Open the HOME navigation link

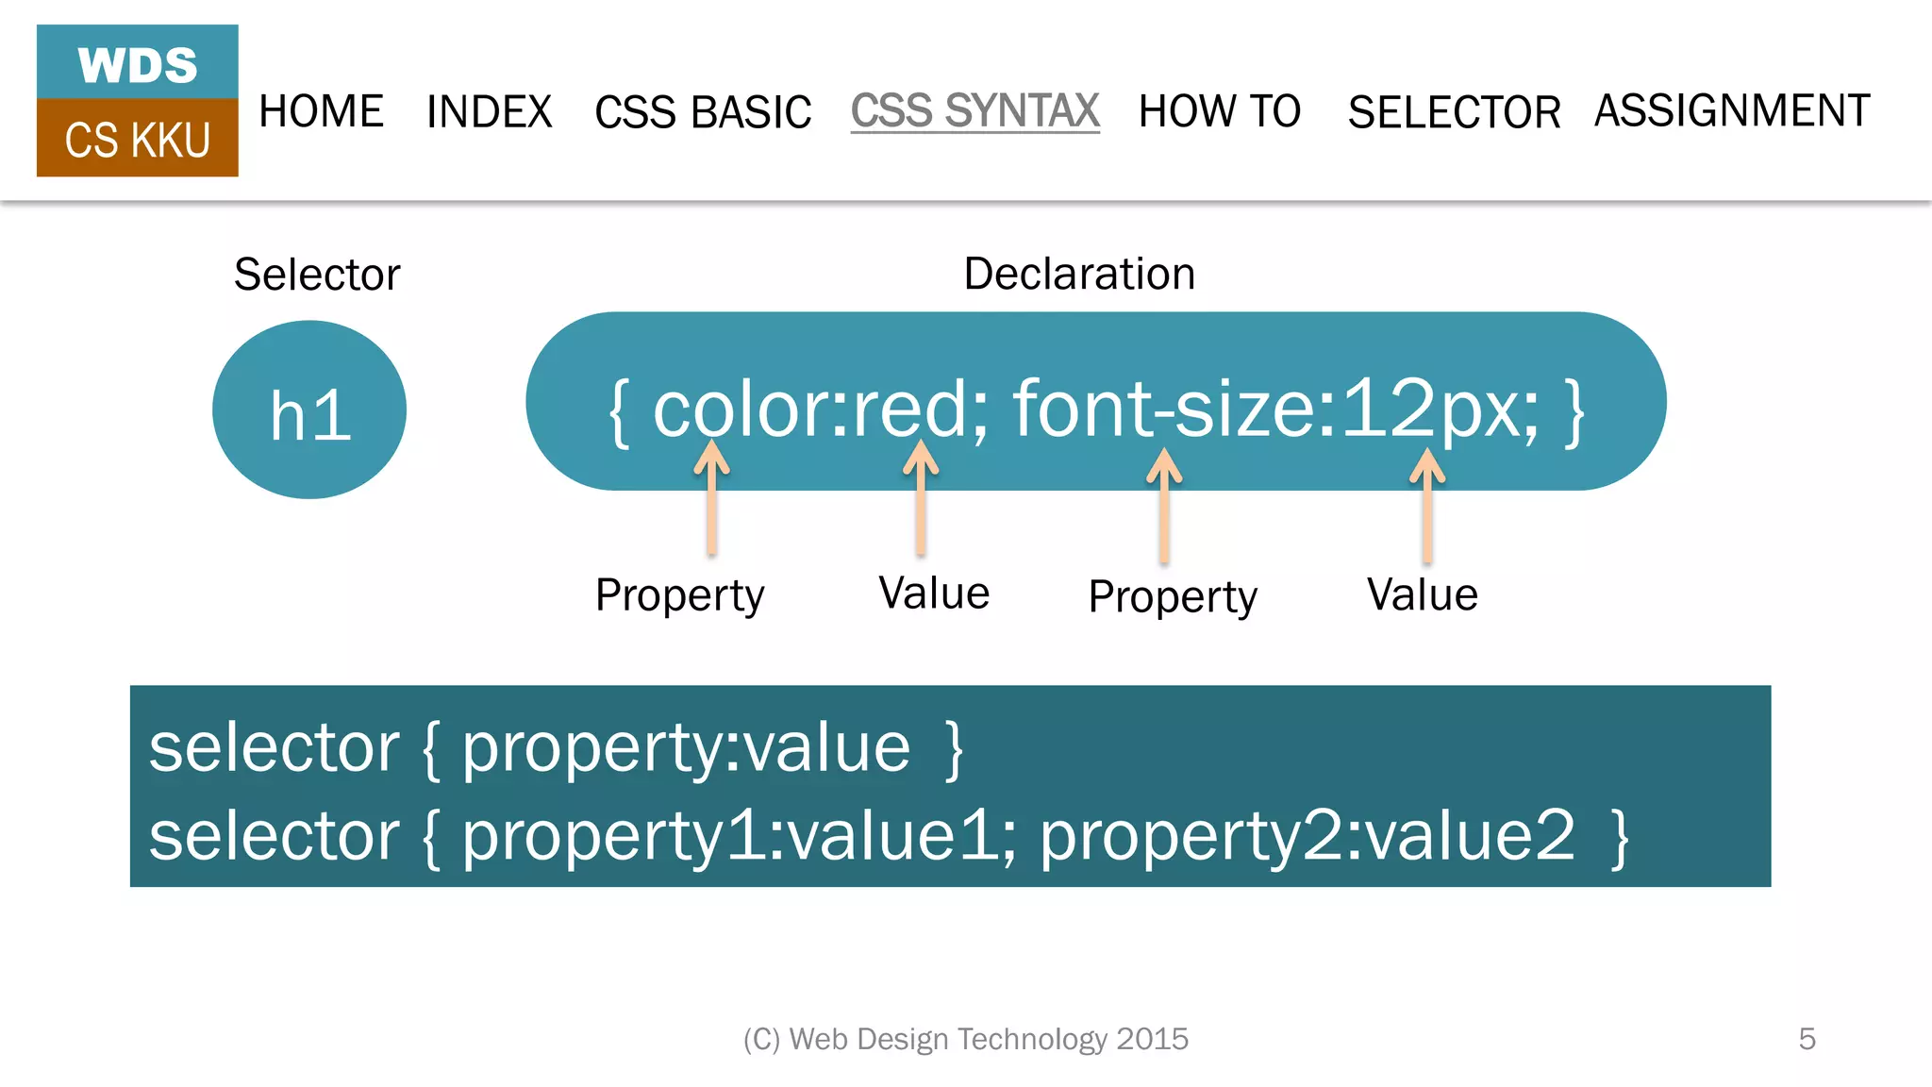(321, 111)
